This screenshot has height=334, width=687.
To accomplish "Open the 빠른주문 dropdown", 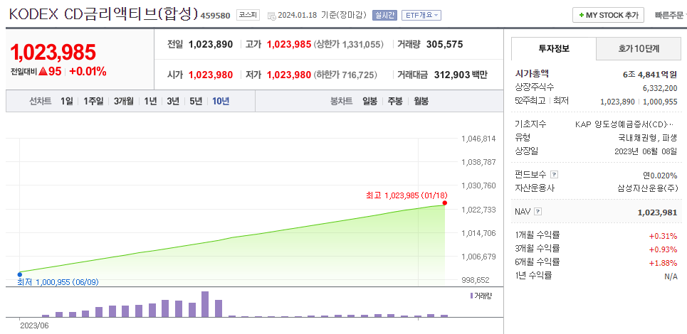I will [671, 16].
